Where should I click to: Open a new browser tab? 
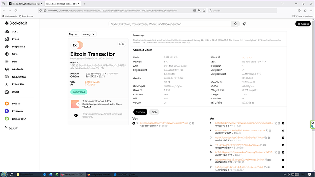[84, 4]
